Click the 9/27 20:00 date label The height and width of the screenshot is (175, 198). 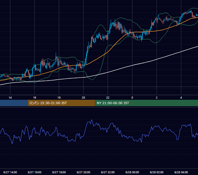click(x=83, y=172)
